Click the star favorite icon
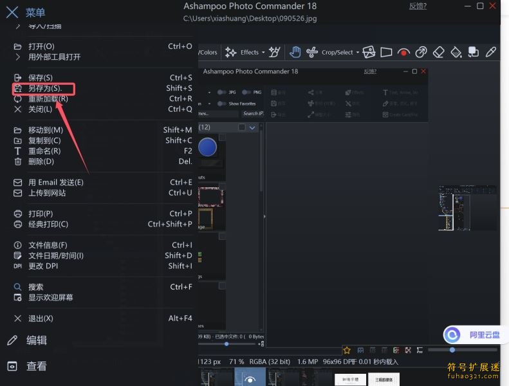509x386 pixels. coord(347,350)
